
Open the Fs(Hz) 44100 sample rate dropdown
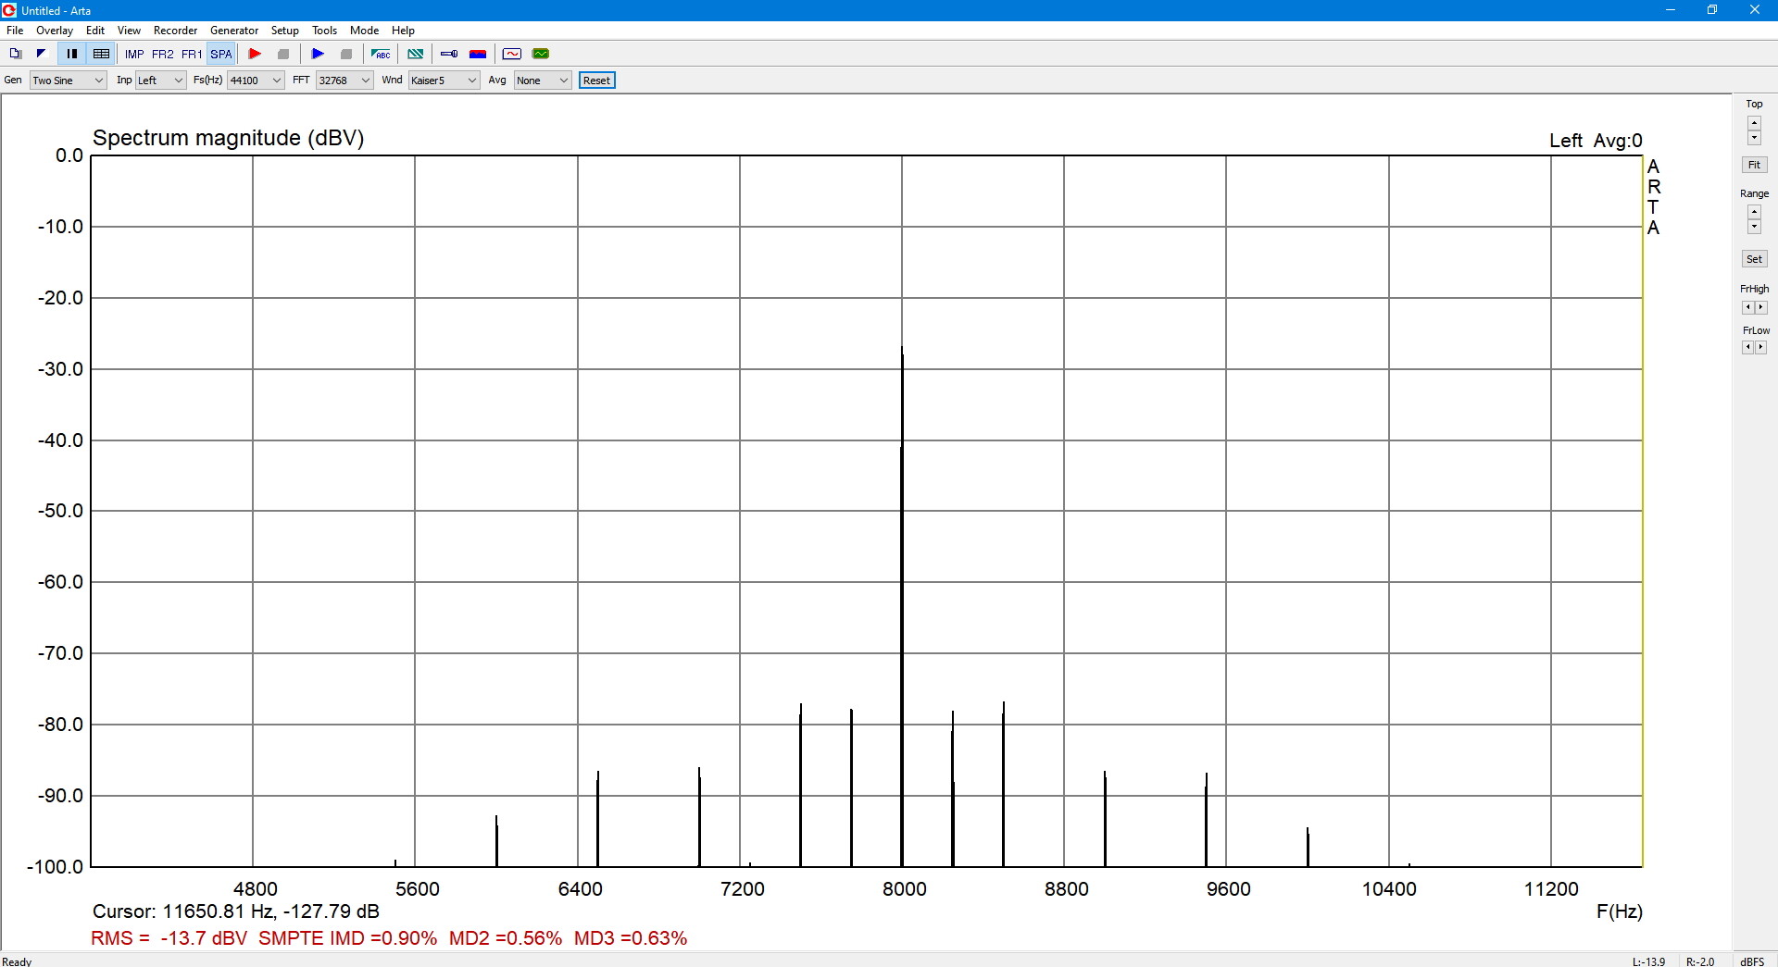pyautogui.click(x=256, y=81)
